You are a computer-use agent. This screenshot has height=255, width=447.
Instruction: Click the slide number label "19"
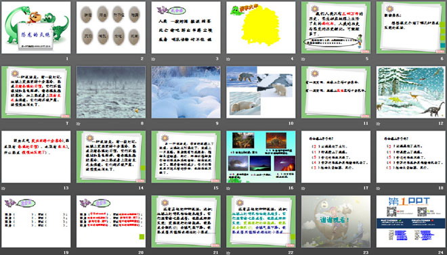tap(66, 253)
